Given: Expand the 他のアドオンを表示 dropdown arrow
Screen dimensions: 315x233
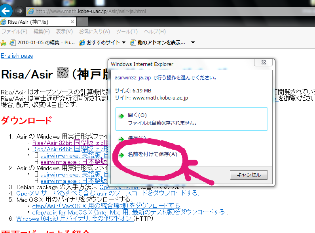Looking at the screenshot, I should pyautogui.click(x=193, y=43).
